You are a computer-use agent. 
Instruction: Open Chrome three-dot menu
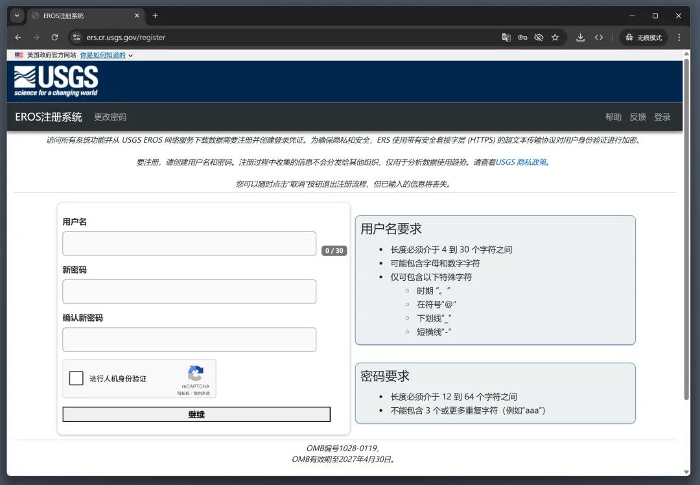[679, 38]
